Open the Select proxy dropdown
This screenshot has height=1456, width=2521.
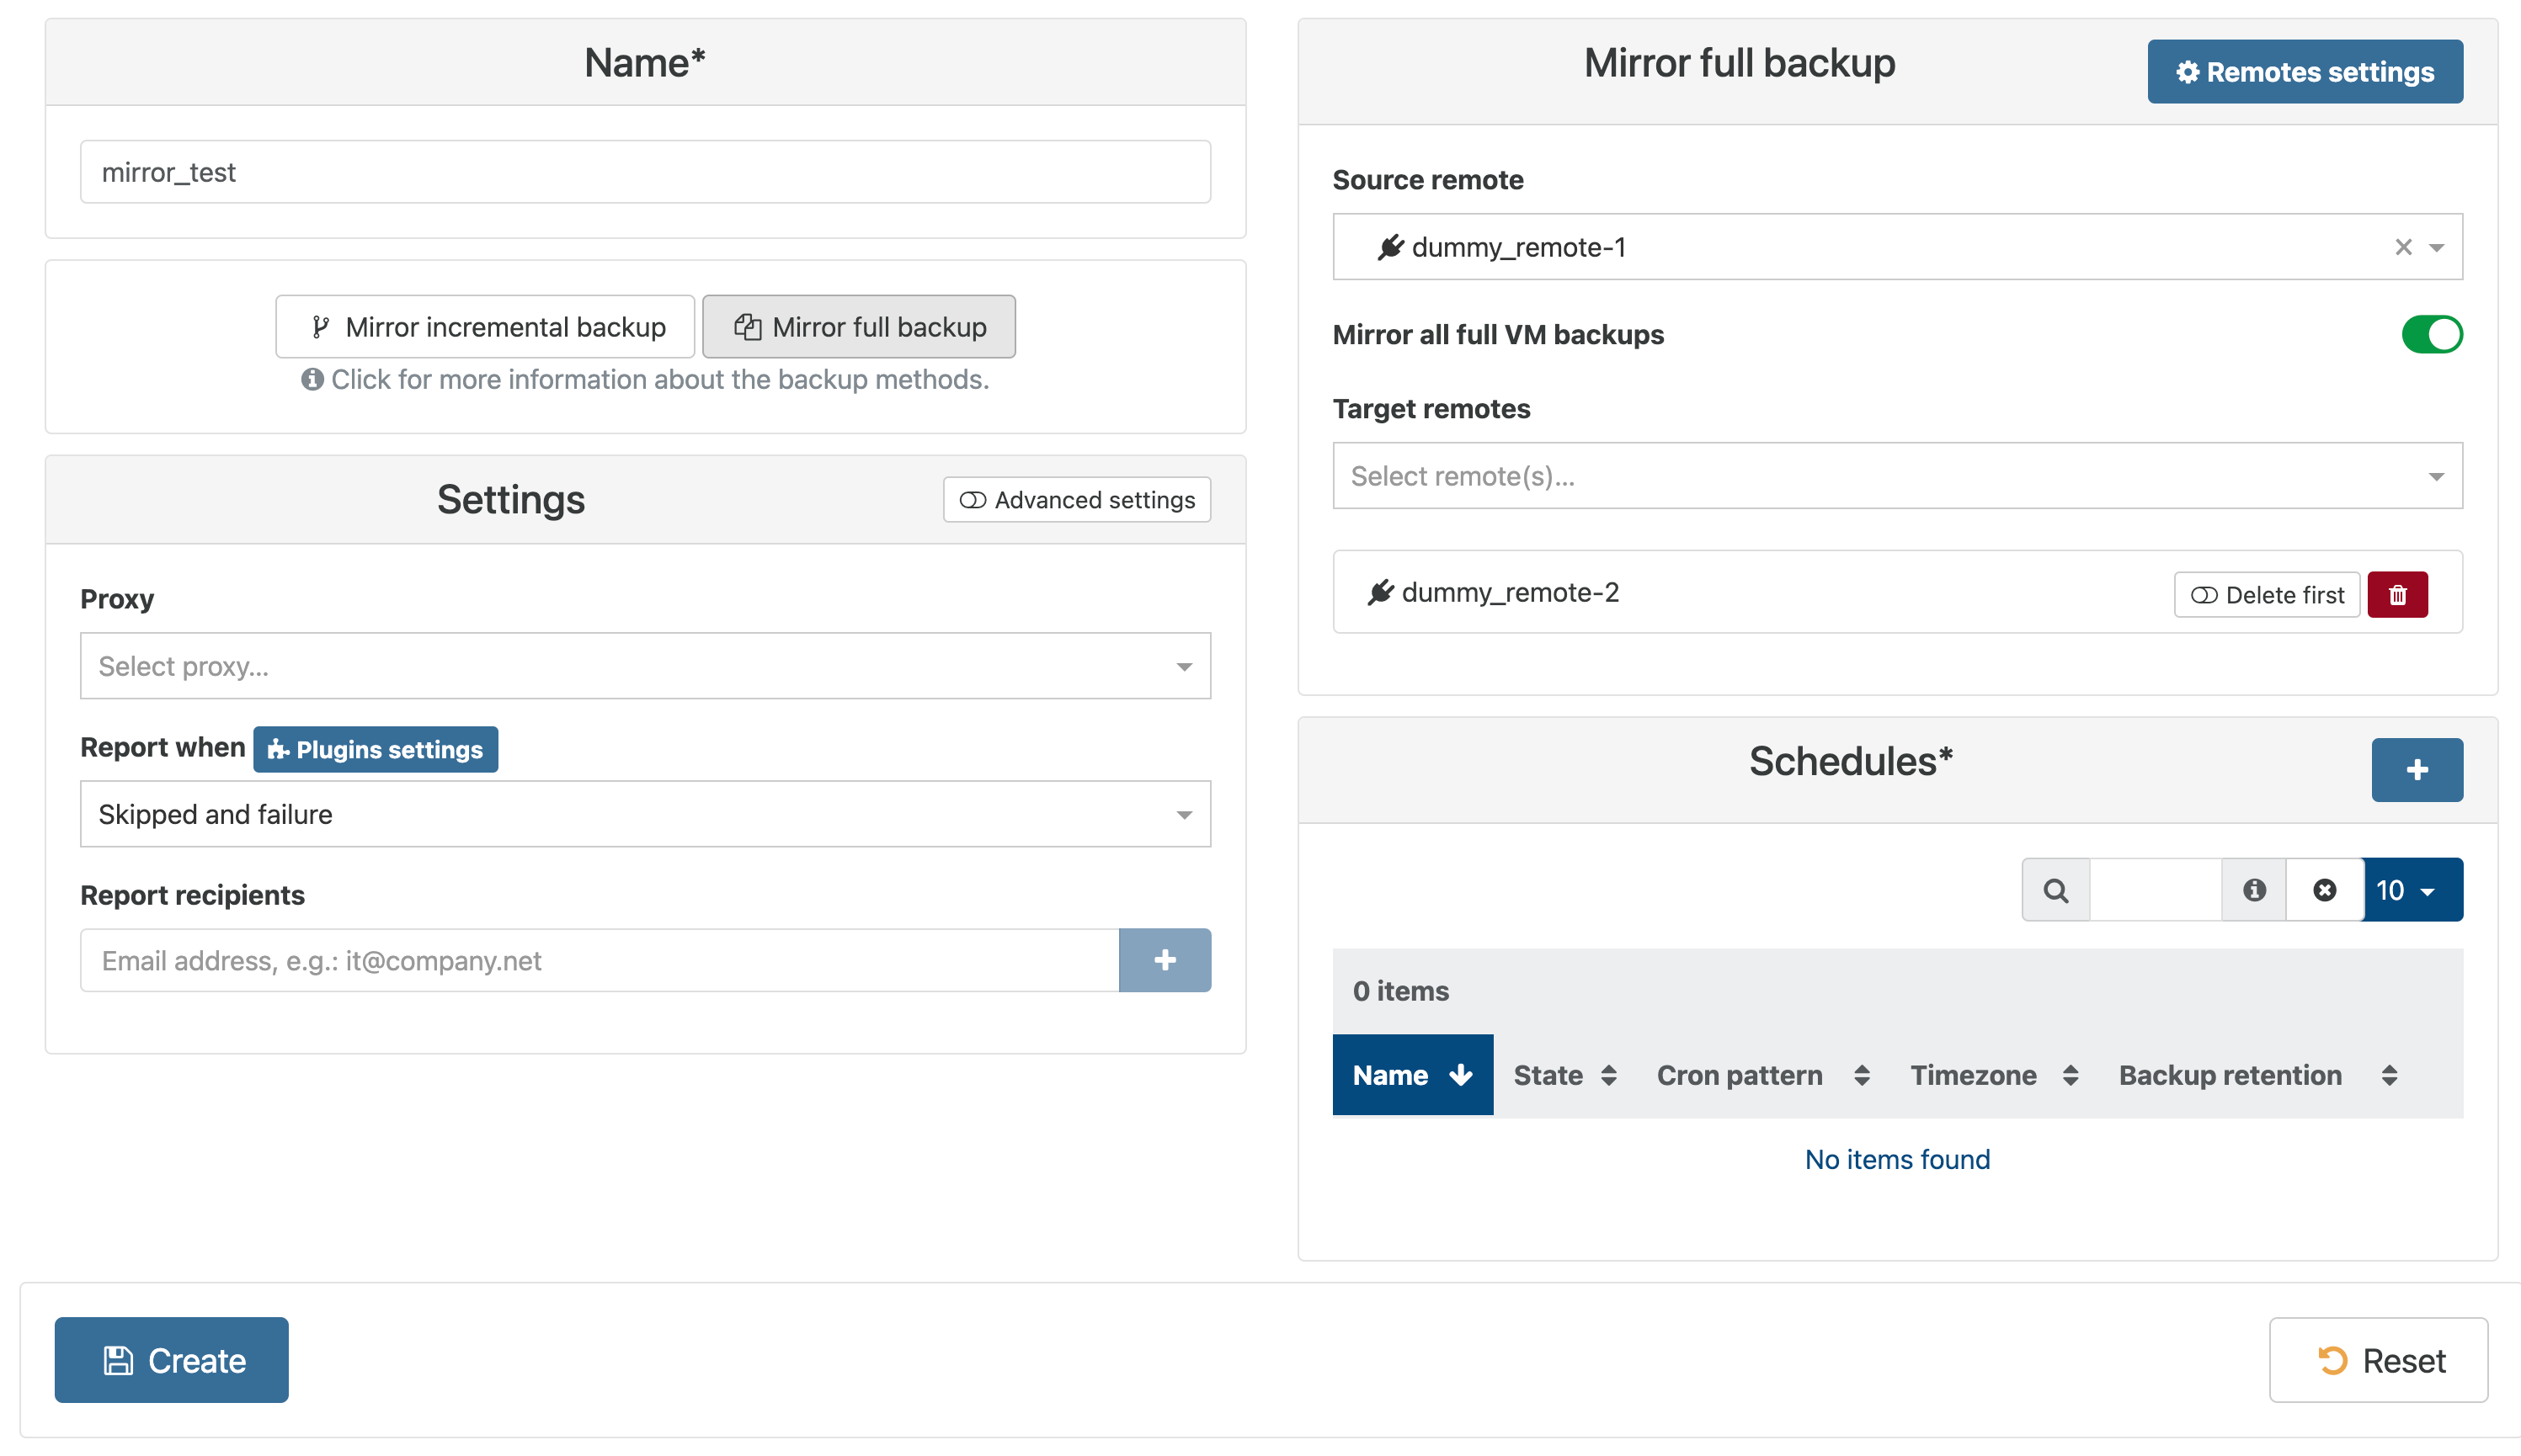pos(644,666)
